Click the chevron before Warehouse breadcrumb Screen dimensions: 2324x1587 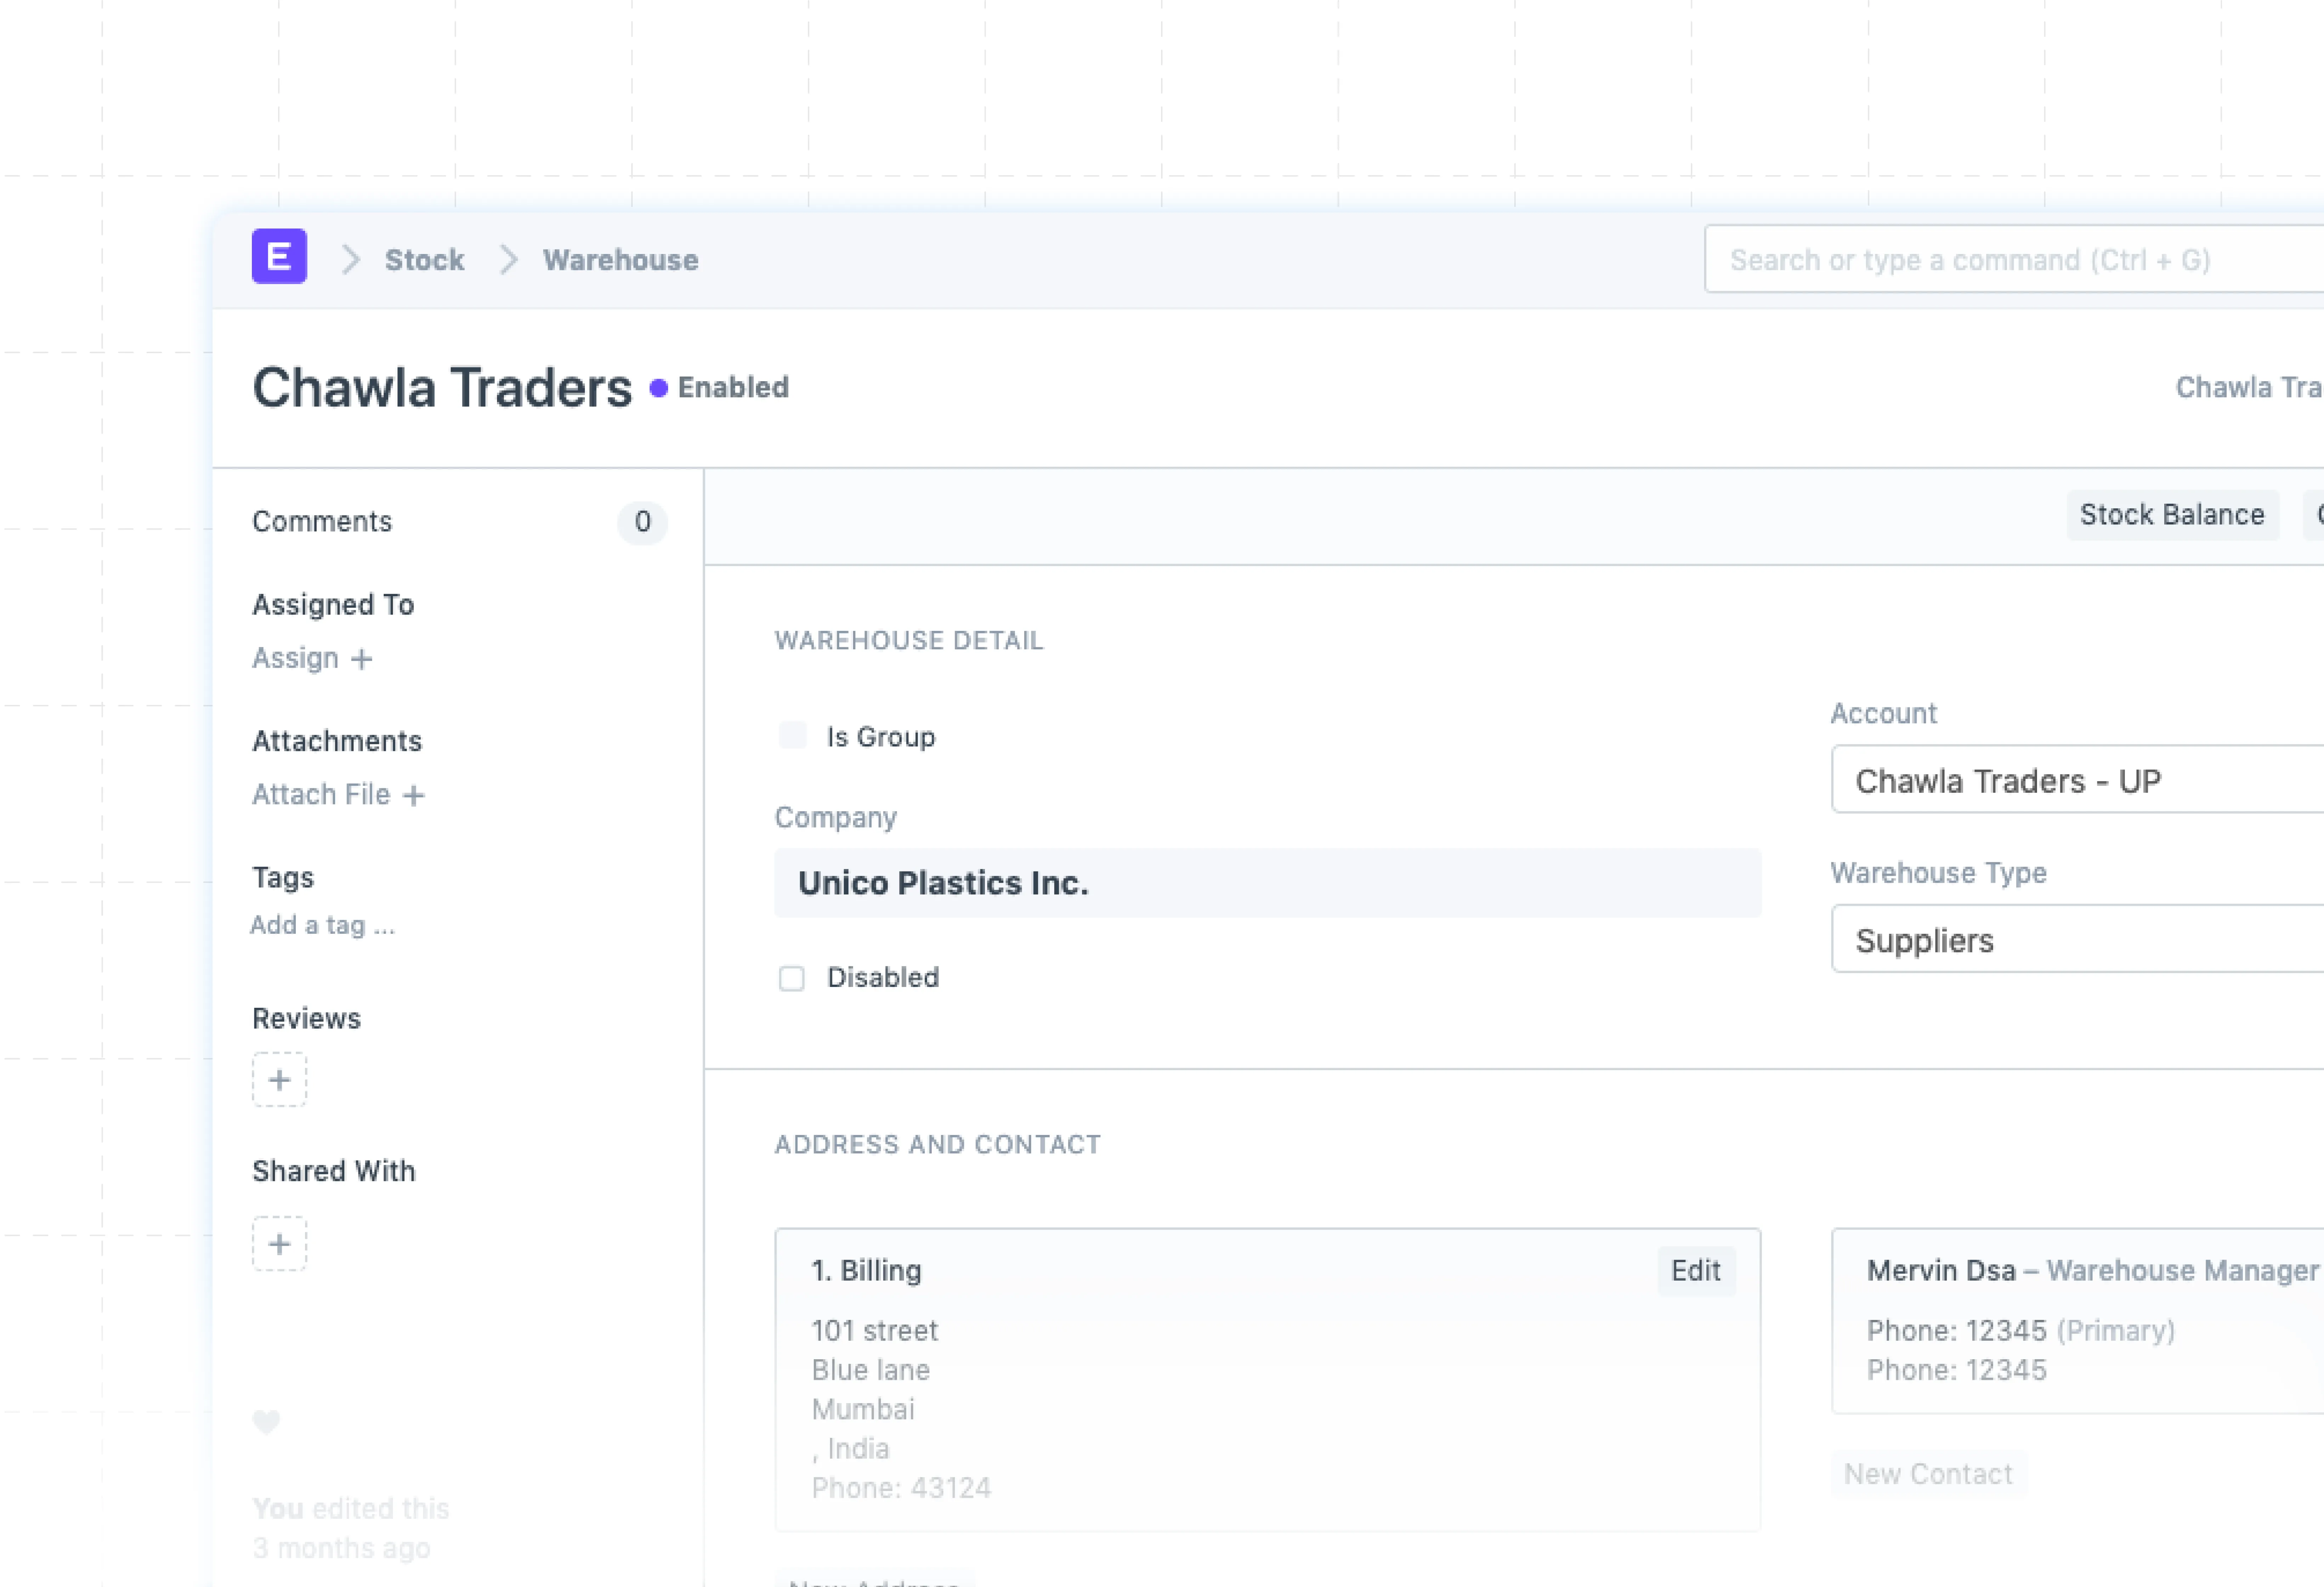509,260
